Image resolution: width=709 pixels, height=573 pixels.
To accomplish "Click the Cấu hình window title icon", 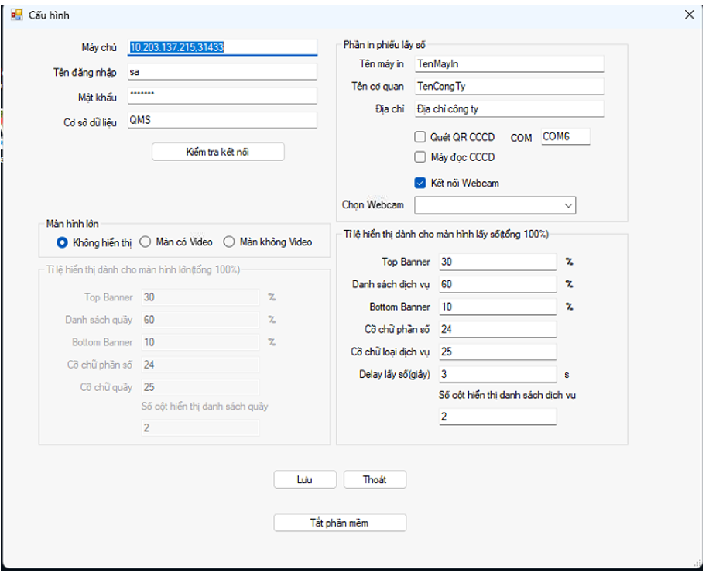I will point(16,15).
